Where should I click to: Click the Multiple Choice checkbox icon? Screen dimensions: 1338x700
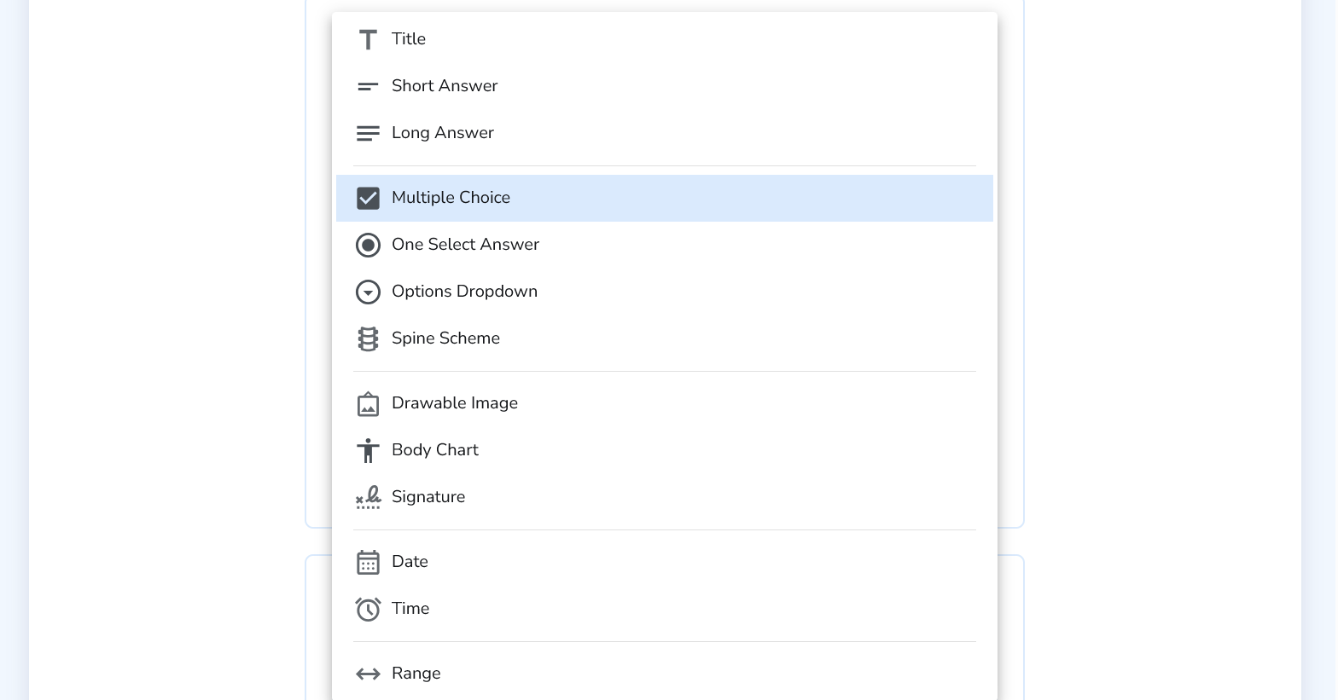coord(368,198)
